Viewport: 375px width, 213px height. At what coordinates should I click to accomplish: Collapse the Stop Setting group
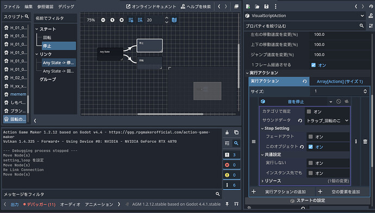pyautogui.click(x=262, y=128)
